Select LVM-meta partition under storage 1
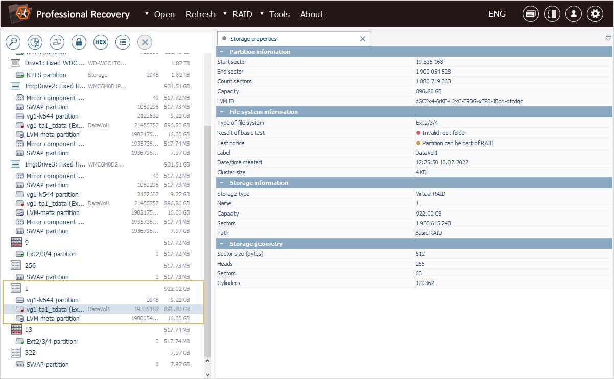The height and width of the screenshot is (379, 614). 53,319
